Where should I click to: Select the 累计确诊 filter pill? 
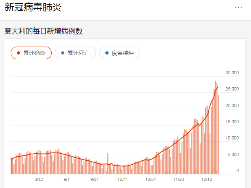[x=31, y=53]
